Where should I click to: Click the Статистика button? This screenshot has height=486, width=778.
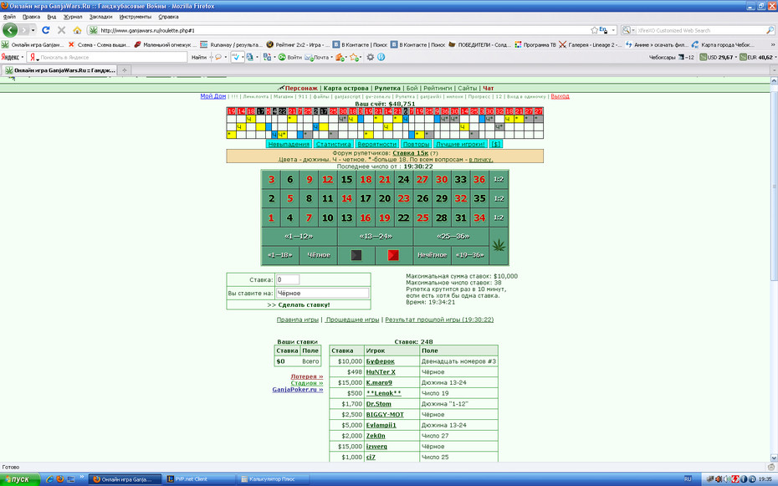tap(334, 144)
